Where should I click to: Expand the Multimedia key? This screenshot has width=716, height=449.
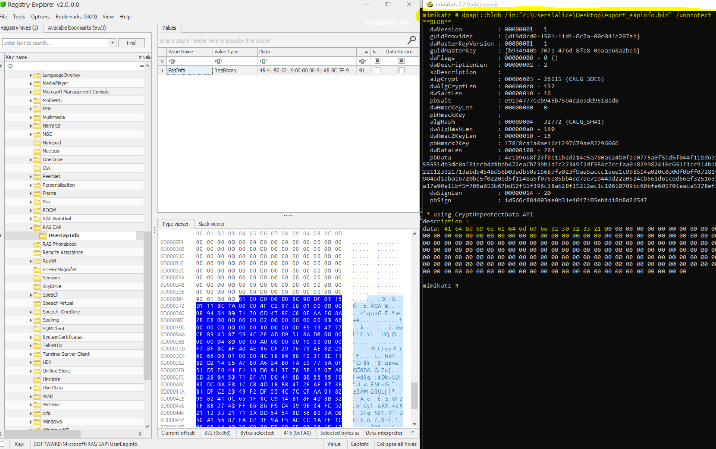(31, 117)
